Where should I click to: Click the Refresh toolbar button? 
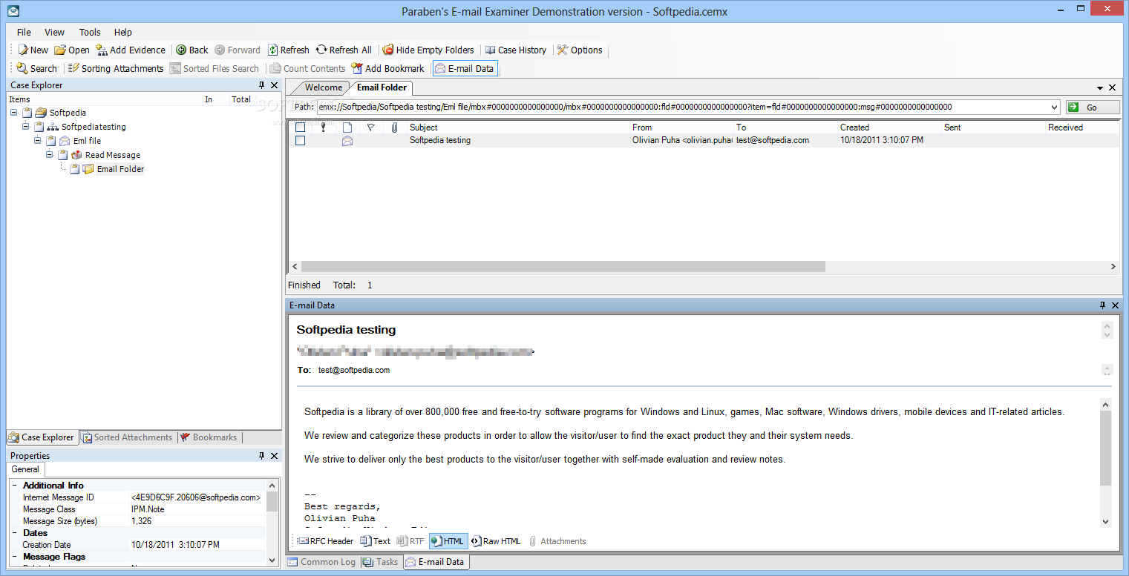(x=289, y=50)
